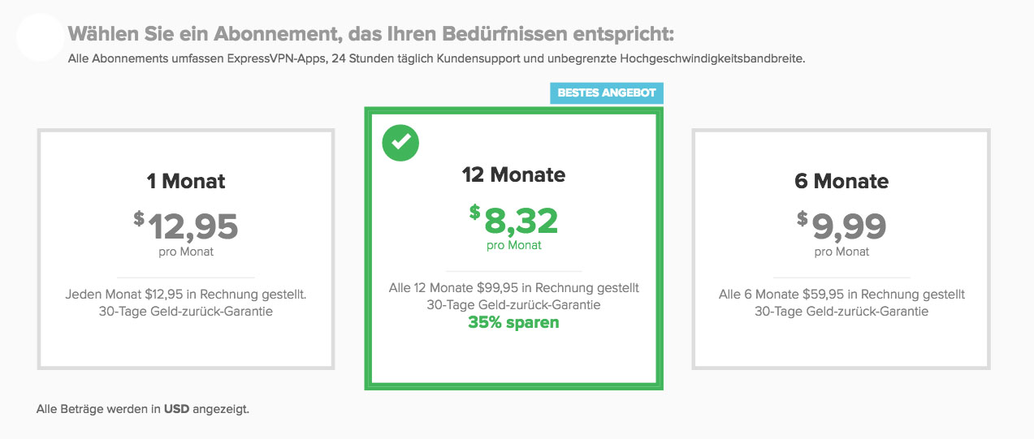Click 'Jeden Monat $12,95 in Rechnung gestellt' text
1034x439 pixels.
pyautogui.click(x=186, y=294)
